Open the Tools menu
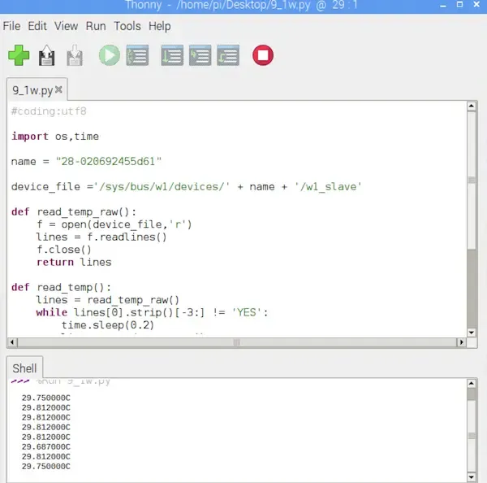 tap(127, 26)
